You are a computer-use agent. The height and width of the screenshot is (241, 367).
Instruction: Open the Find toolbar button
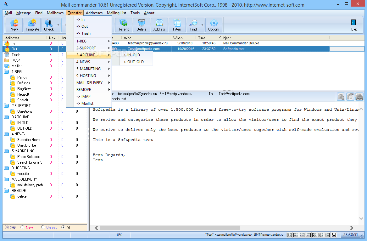[x=193, y=25]
